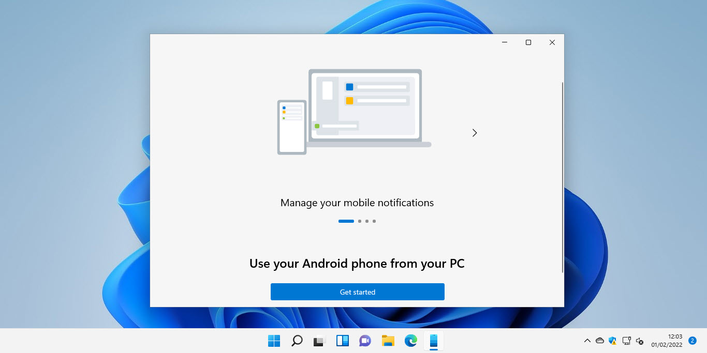Expand hidden system tray icons
This screenshot has width=707, height=353.
pos(587,341)
